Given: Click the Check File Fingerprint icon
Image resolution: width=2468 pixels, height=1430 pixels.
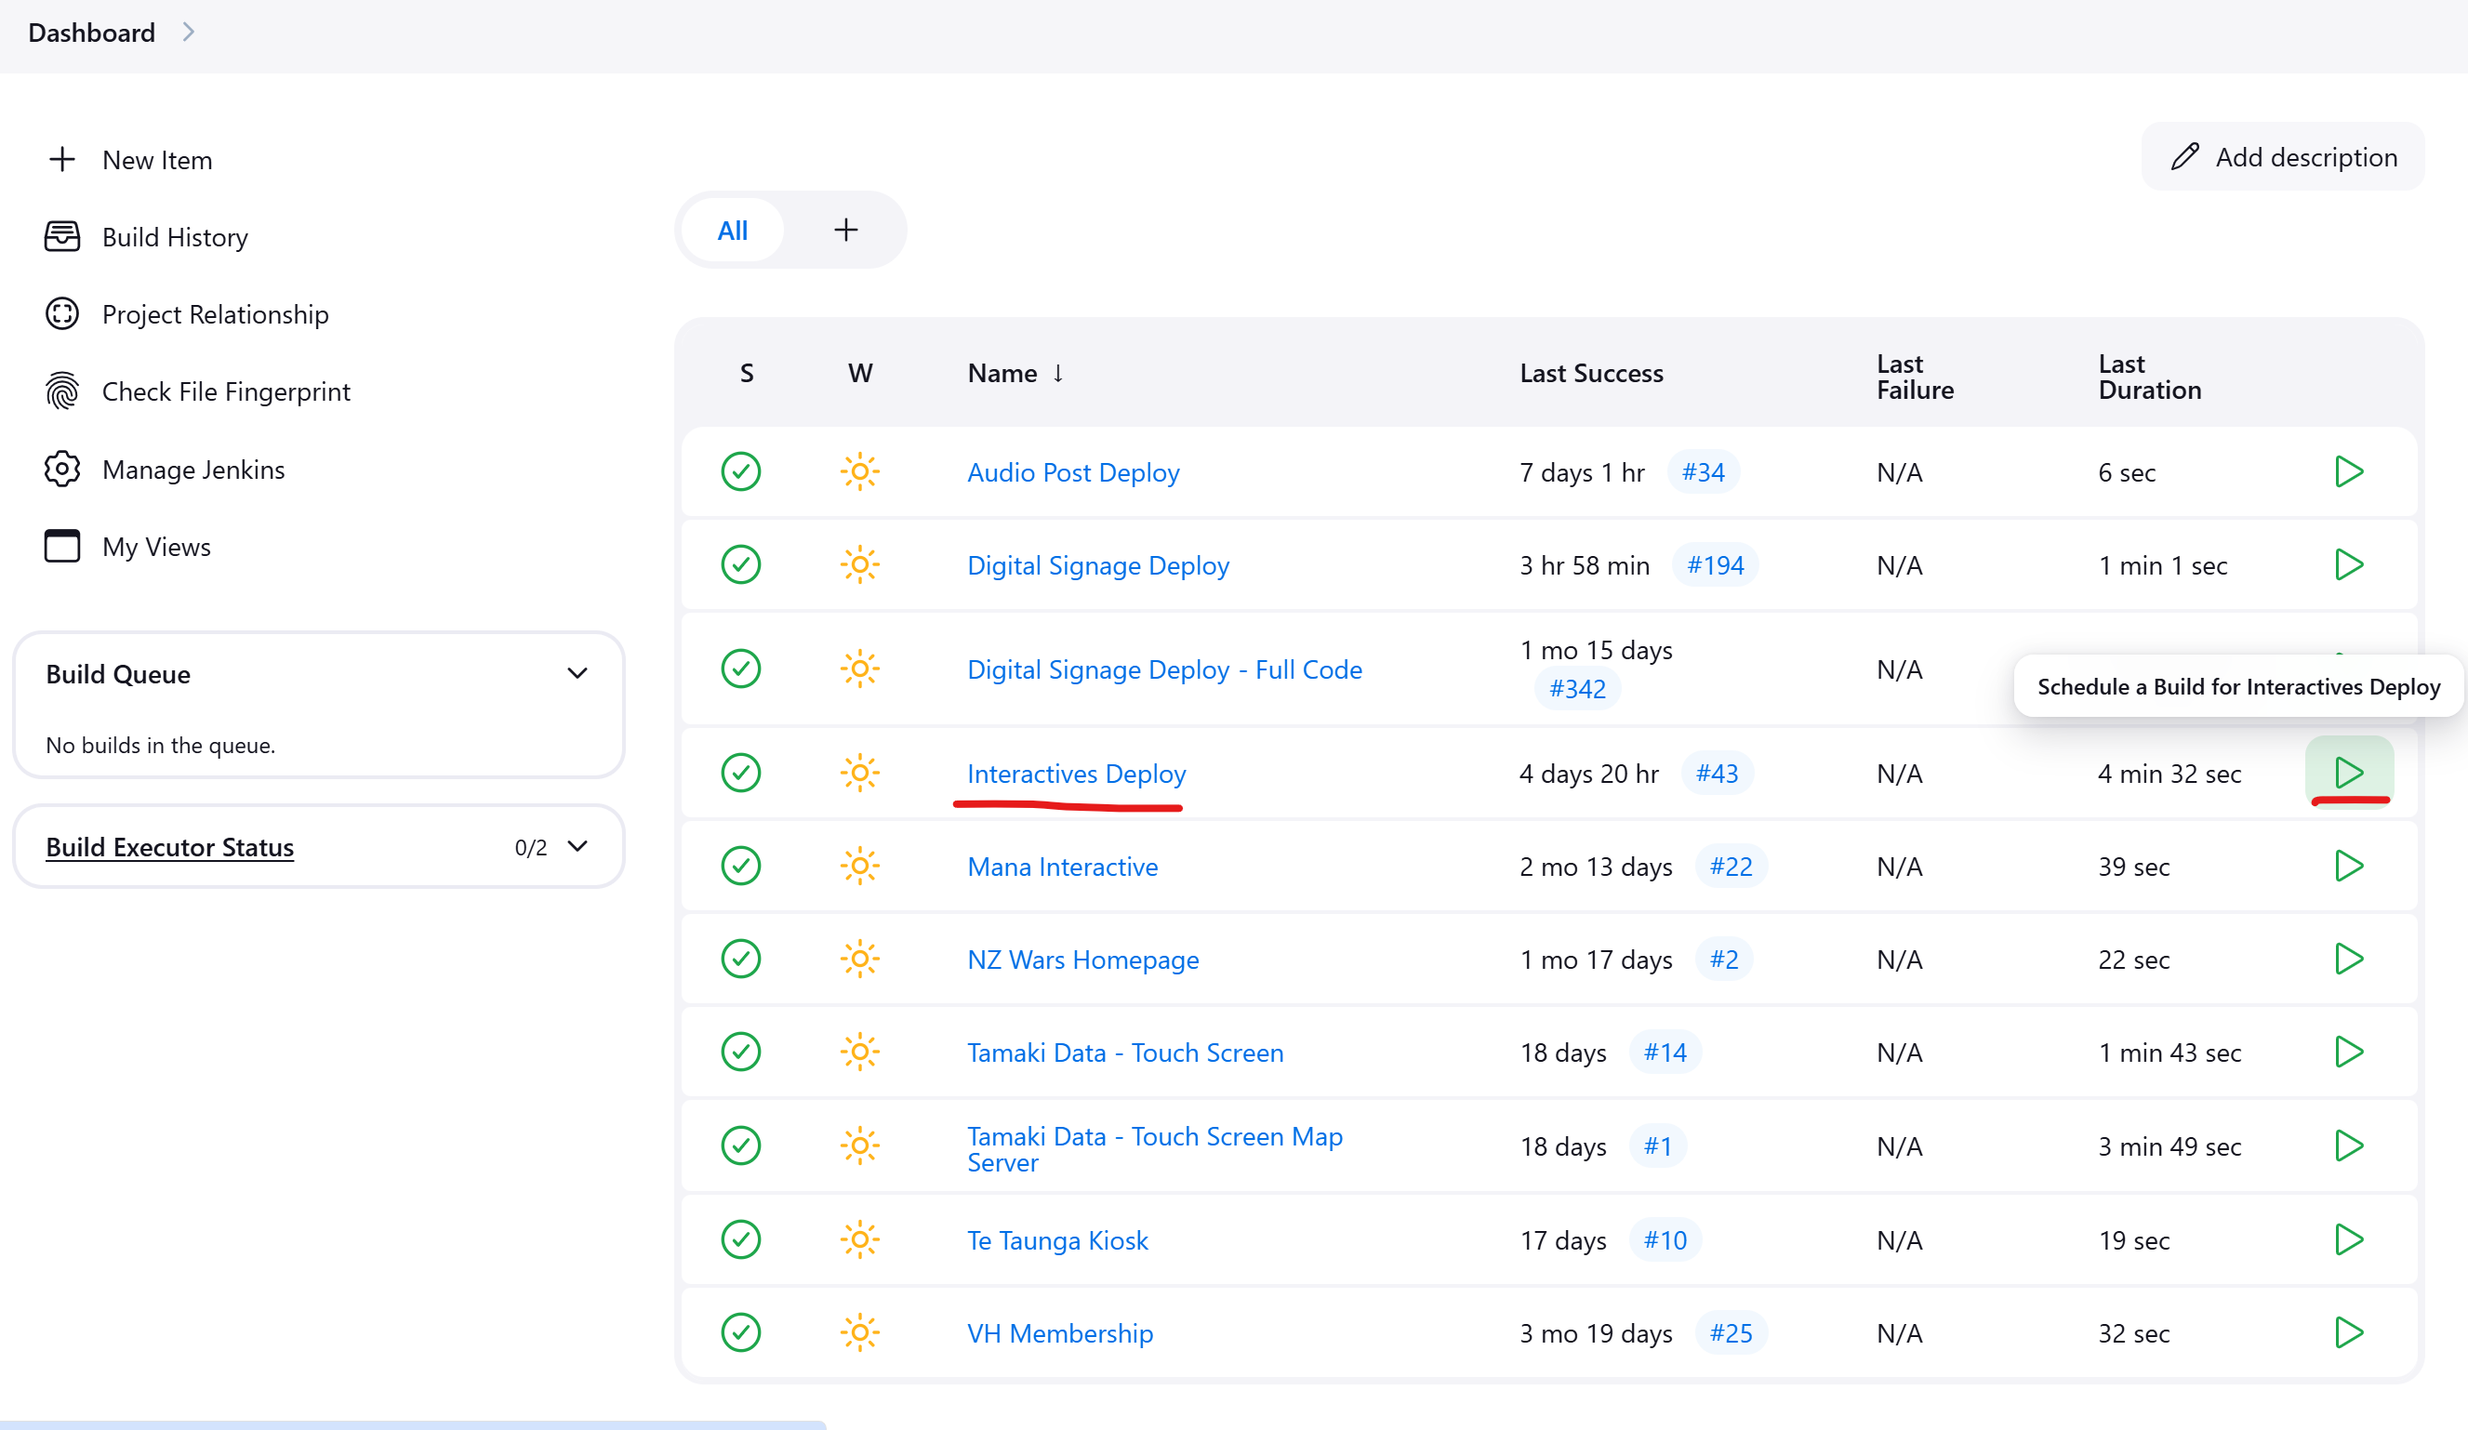Looking at the screenshot, I should pos(61,391).
